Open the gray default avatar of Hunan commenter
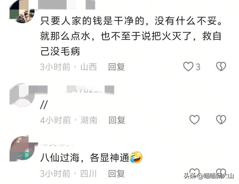Image resolution: width=239 pixels, height=184 pixels. [x=22, y=95]
